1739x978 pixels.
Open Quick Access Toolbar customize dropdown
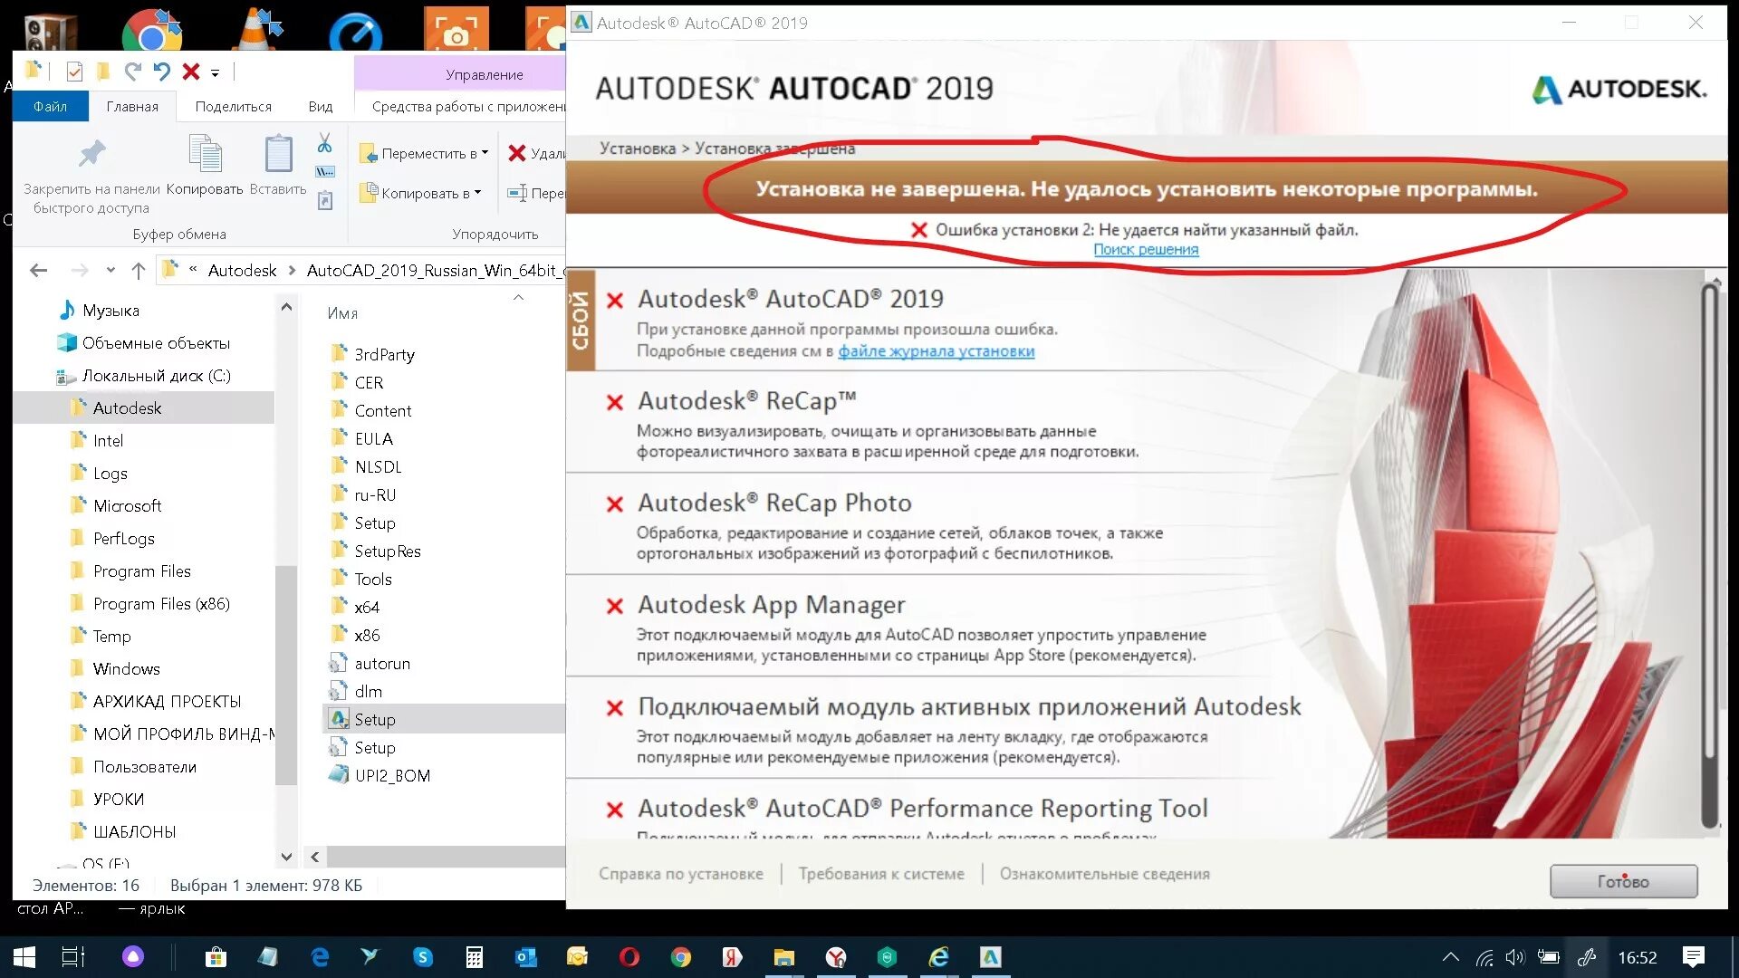215,72
